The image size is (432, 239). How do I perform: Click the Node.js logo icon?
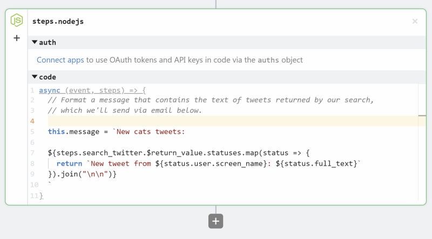click(x=17, y=21)
